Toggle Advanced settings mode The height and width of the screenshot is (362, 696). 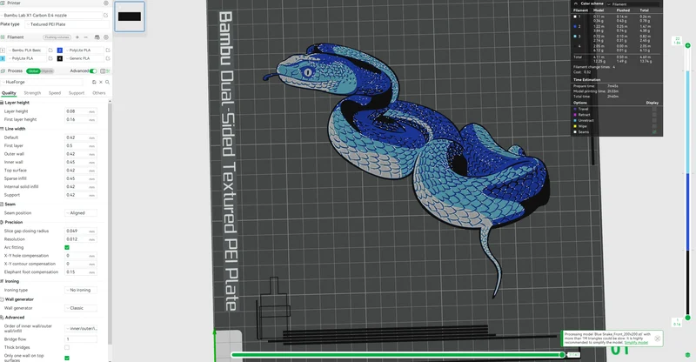click(x=93, y=71)
